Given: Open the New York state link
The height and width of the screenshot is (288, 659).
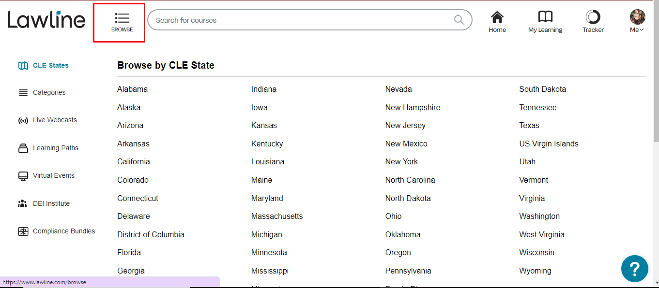Looking at the screenshot, I should tap(401, 161).
